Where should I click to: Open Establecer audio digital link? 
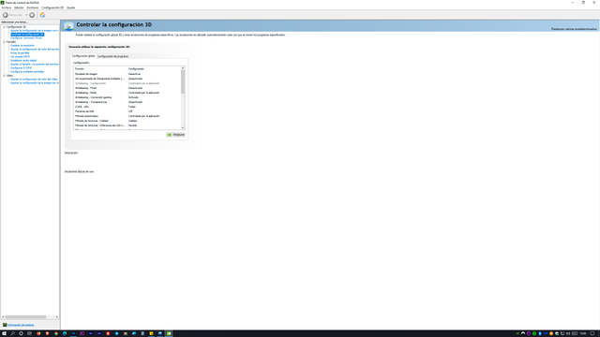(23, 60)
